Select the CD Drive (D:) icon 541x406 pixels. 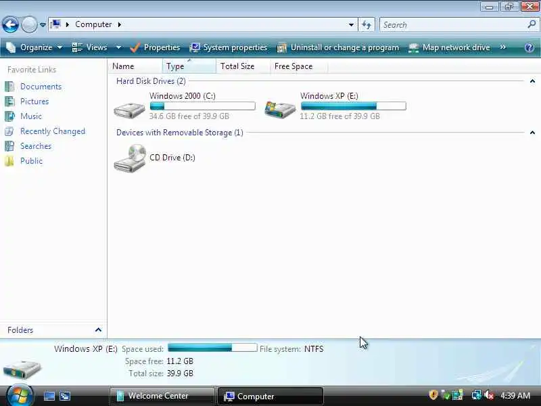(x=130, y=158)
